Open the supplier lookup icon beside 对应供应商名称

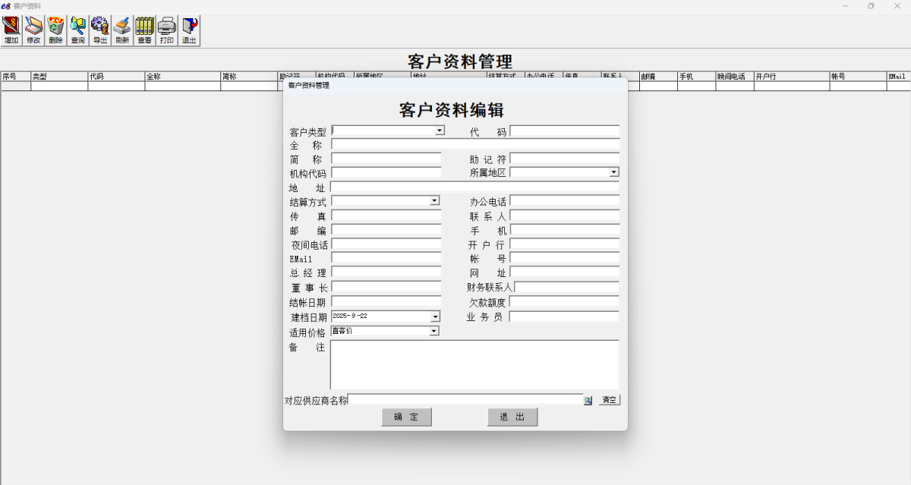tap(587, 400)
